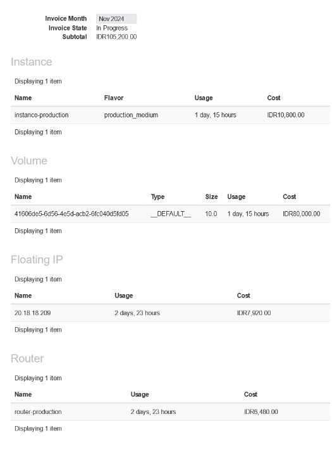Click the IDR6,480.00 router cost
The image size is (332, 452).
261,412
